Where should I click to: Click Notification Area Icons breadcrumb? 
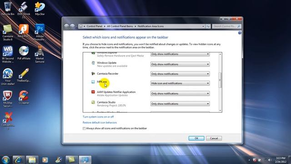pyautogui.click(x=151, y=26)
